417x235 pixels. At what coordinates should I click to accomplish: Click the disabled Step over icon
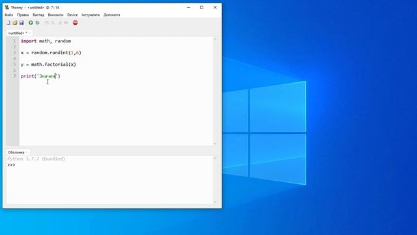(x=46, y=23)
